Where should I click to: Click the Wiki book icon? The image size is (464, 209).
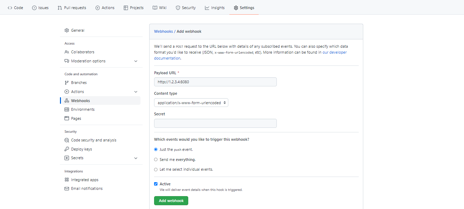click(x=155, y=8)
